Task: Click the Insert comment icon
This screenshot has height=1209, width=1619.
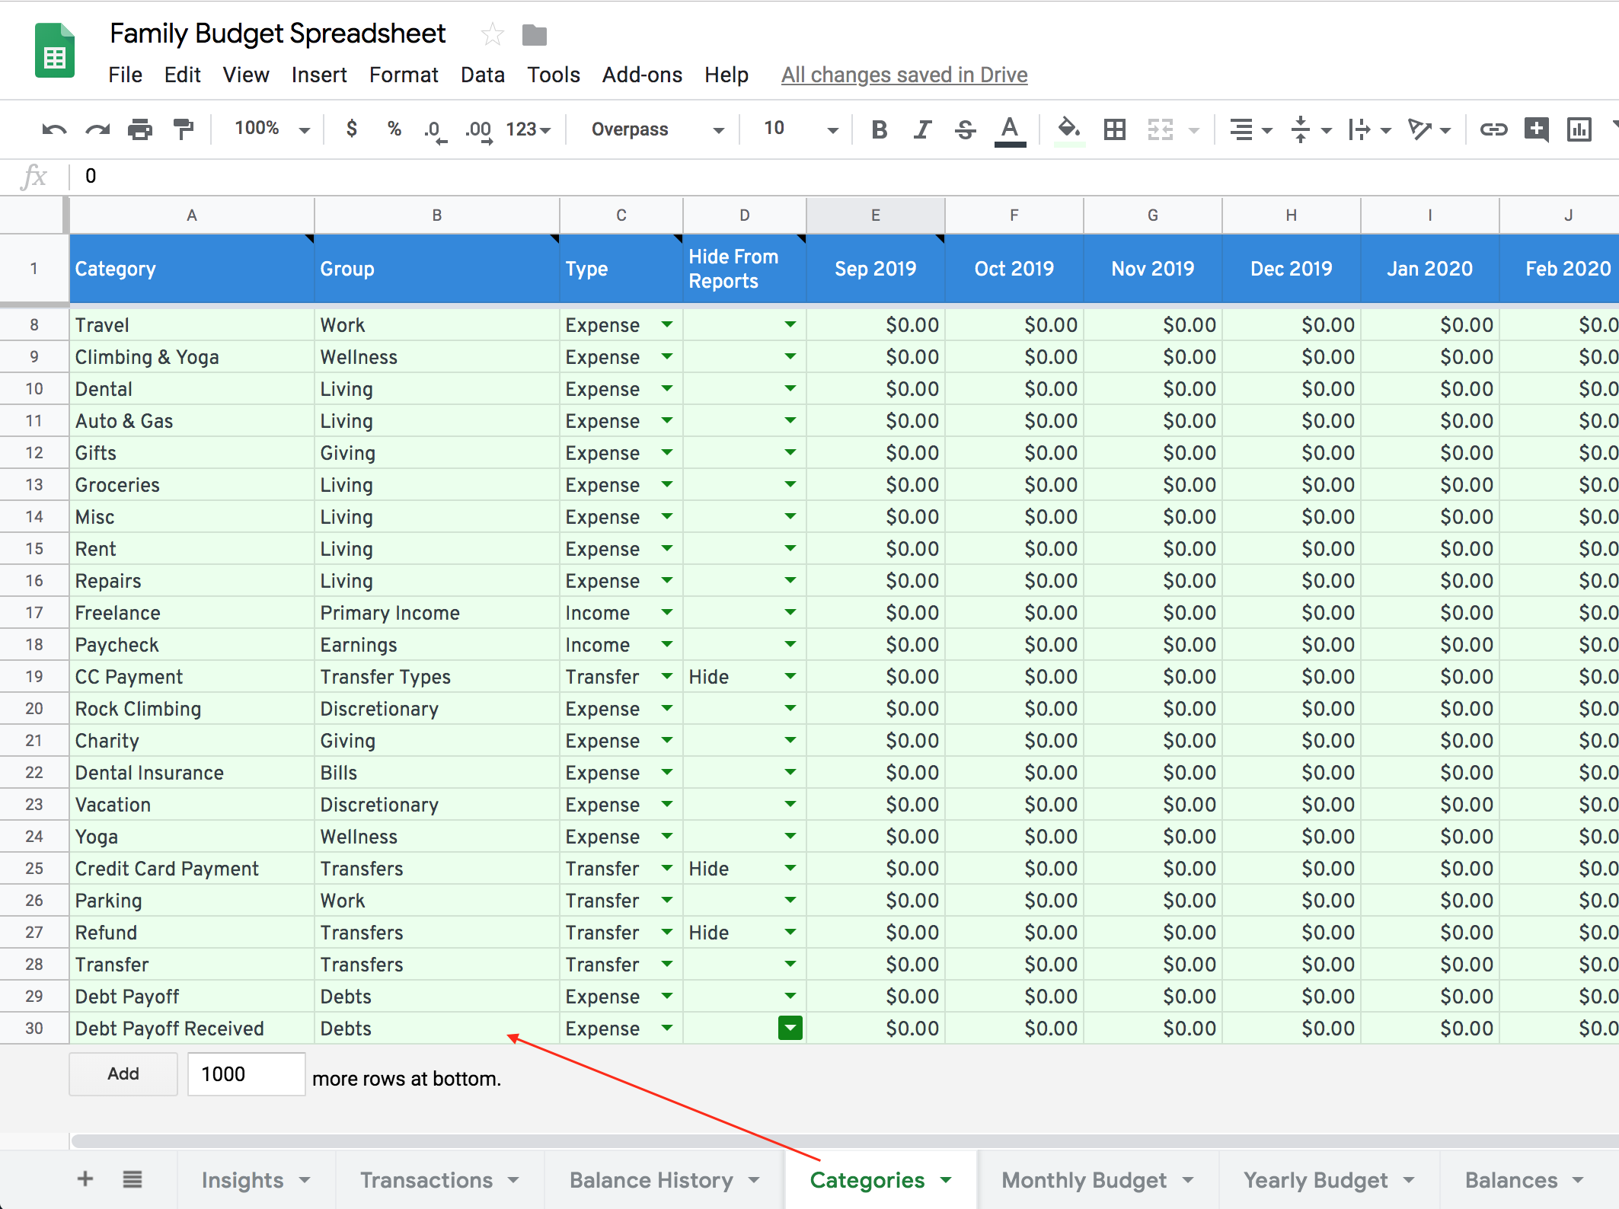Action: (1536, 129)
